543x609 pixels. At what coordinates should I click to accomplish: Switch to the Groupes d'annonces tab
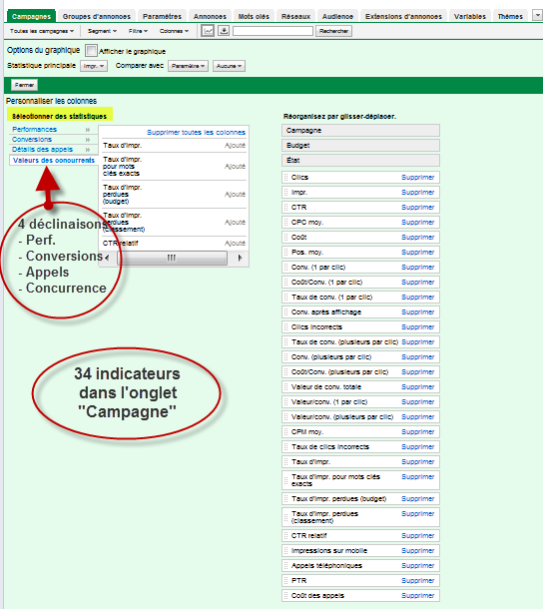tap(97, 16)
